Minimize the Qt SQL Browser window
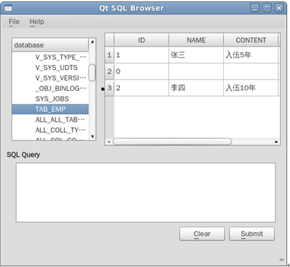290x267 pixels. (255, 8)
